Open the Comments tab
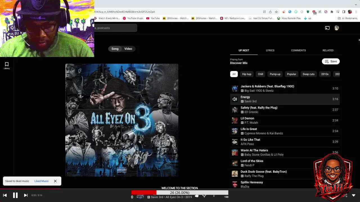The height and width of the screenshot is (202, 360). coord(298,50)
